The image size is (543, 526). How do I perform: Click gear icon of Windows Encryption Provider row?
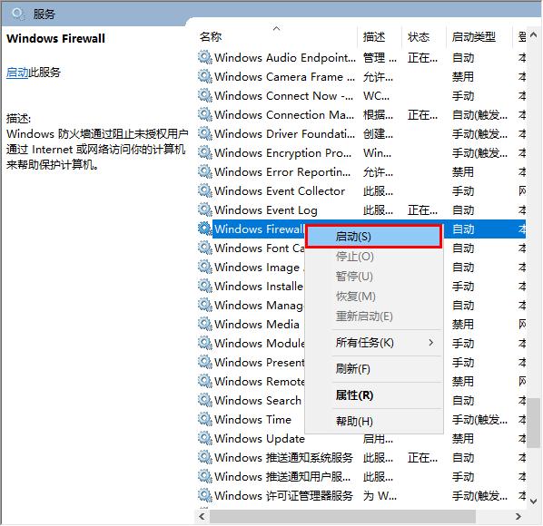pos(204,152)
